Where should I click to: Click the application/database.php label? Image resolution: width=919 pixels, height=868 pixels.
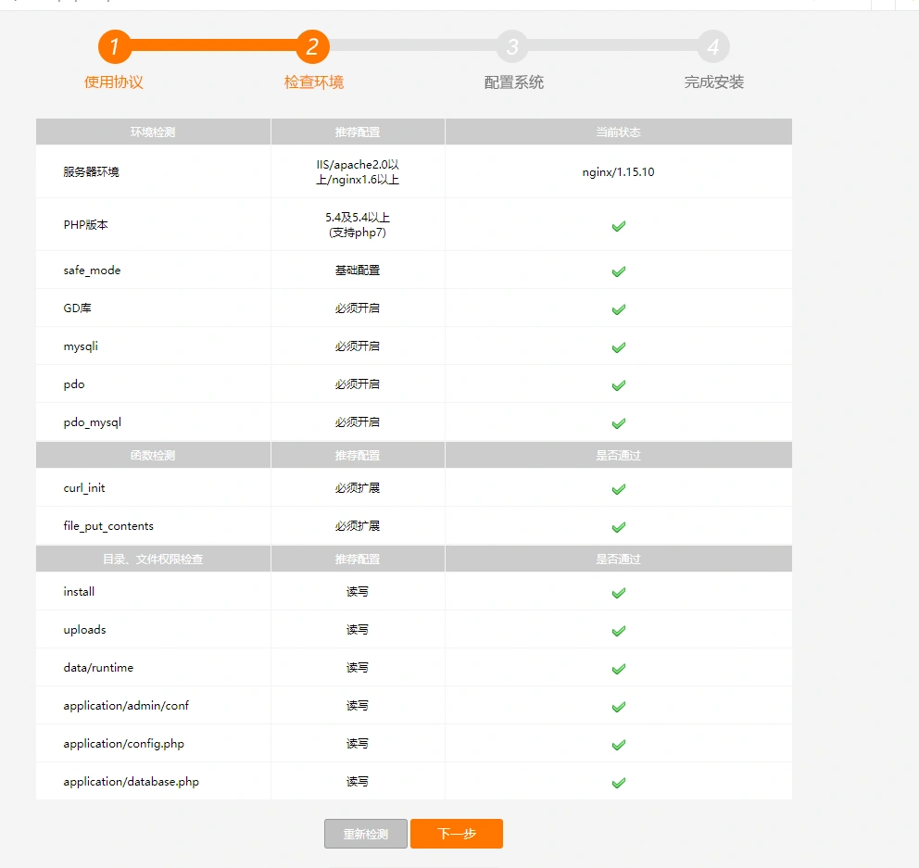tap(132, 782)
